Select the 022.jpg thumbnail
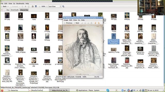Viewport: 165px width, 92px height. click(7, 36)
